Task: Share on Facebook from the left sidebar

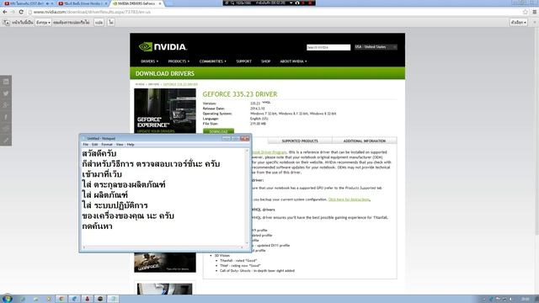Action: tap(6, 117)
